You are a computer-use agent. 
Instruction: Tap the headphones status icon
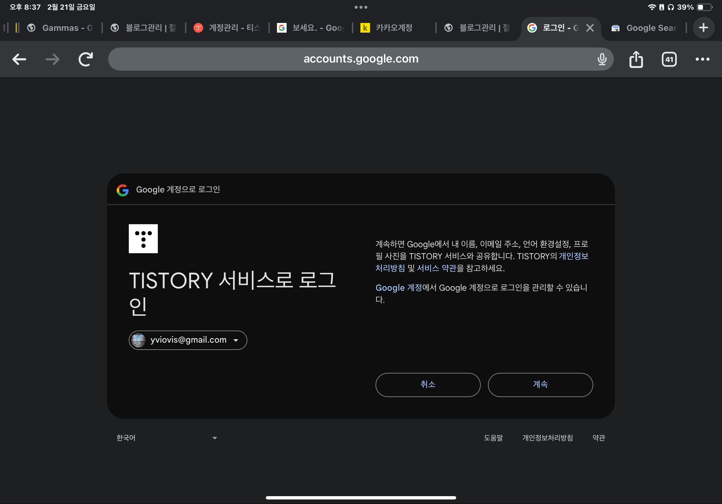671,7
